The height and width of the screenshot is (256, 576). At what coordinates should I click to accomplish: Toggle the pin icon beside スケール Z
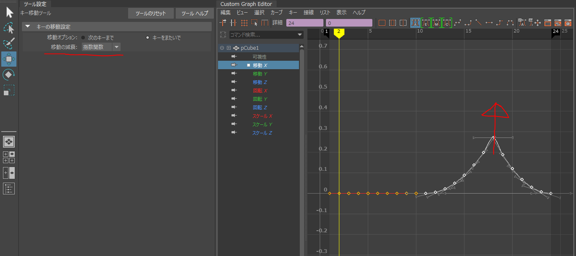coord(234,132)
